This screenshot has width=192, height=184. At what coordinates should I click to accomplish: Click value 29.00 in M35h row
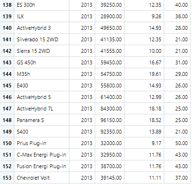click(177, 74)
